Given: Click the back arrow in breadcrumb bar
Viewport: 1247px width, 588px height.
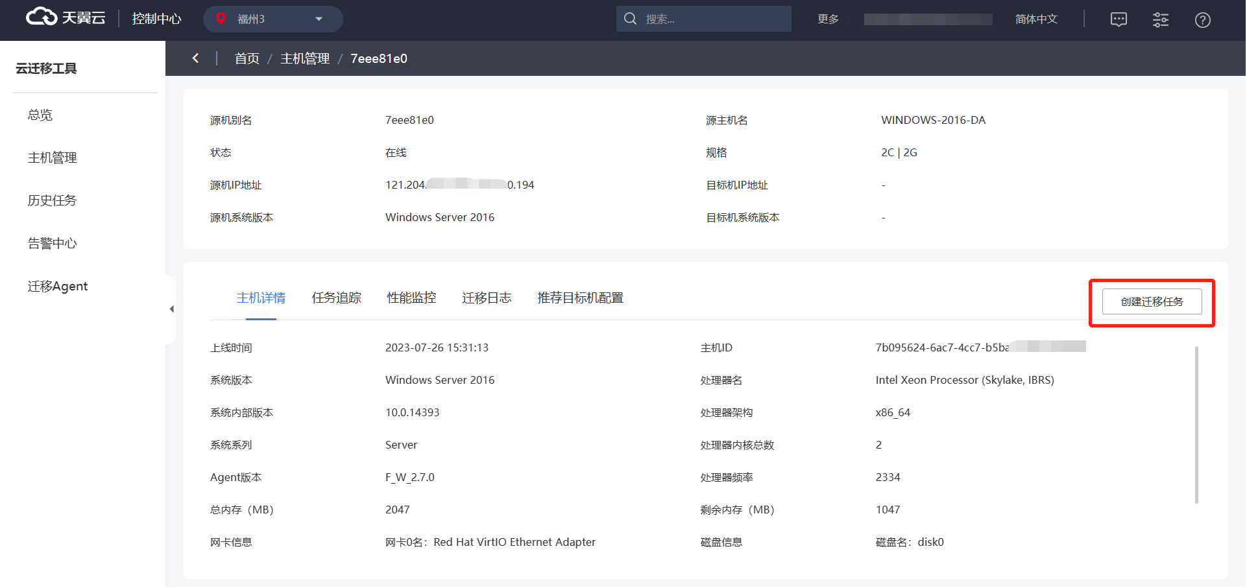Looking at the screenshot, I should (x=195, y=58).
